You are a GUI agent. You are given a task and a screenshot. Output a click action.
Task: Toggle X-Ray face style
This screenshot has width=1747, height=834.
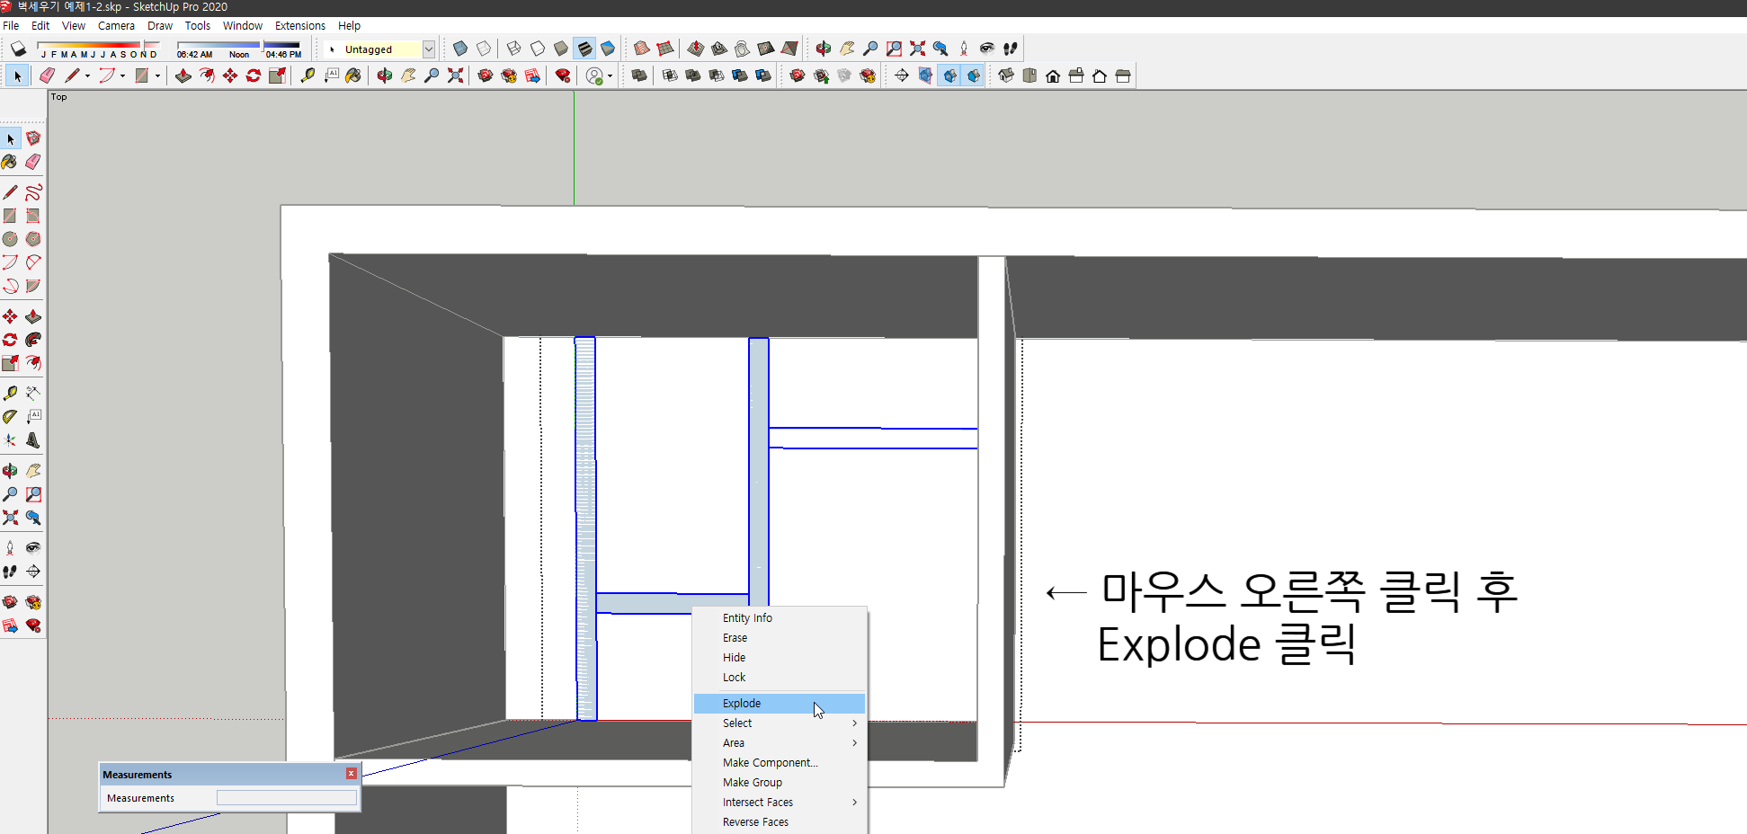(460, 49)
